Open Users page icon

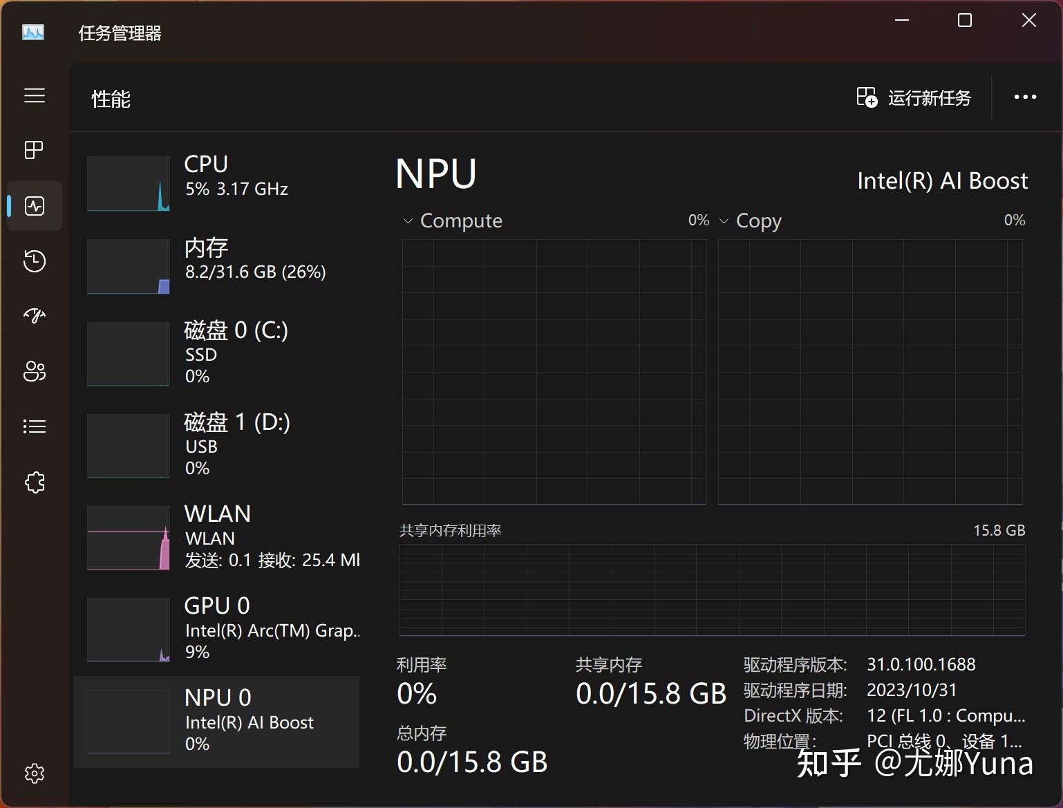tap(35, 371)
